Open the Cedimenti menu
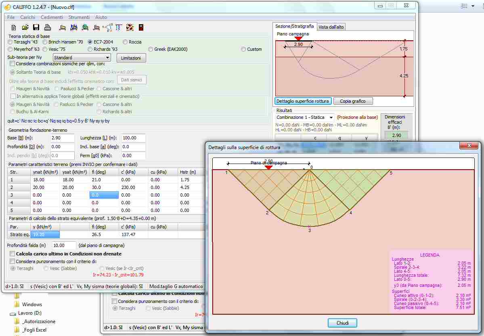 [52, 17]
